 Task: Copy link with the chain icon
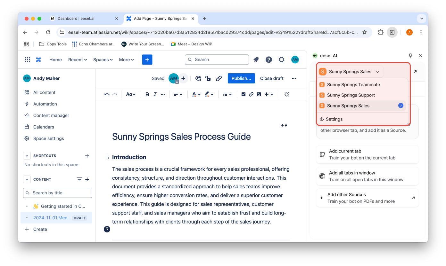tap(219, 78)
